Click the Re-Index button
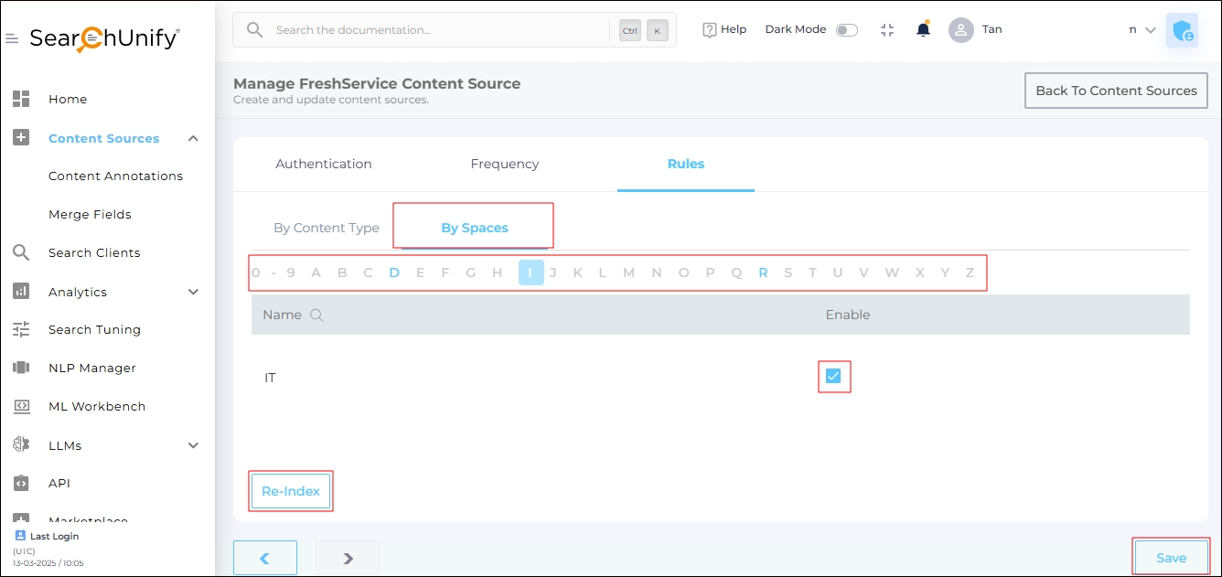 (x=291, y=491)
